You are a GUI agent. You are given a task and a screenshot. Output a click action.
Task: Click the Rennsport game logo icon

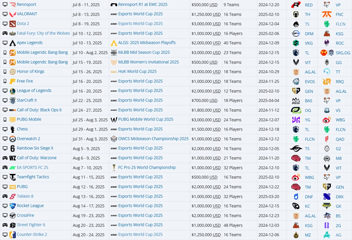coord(13,4)
